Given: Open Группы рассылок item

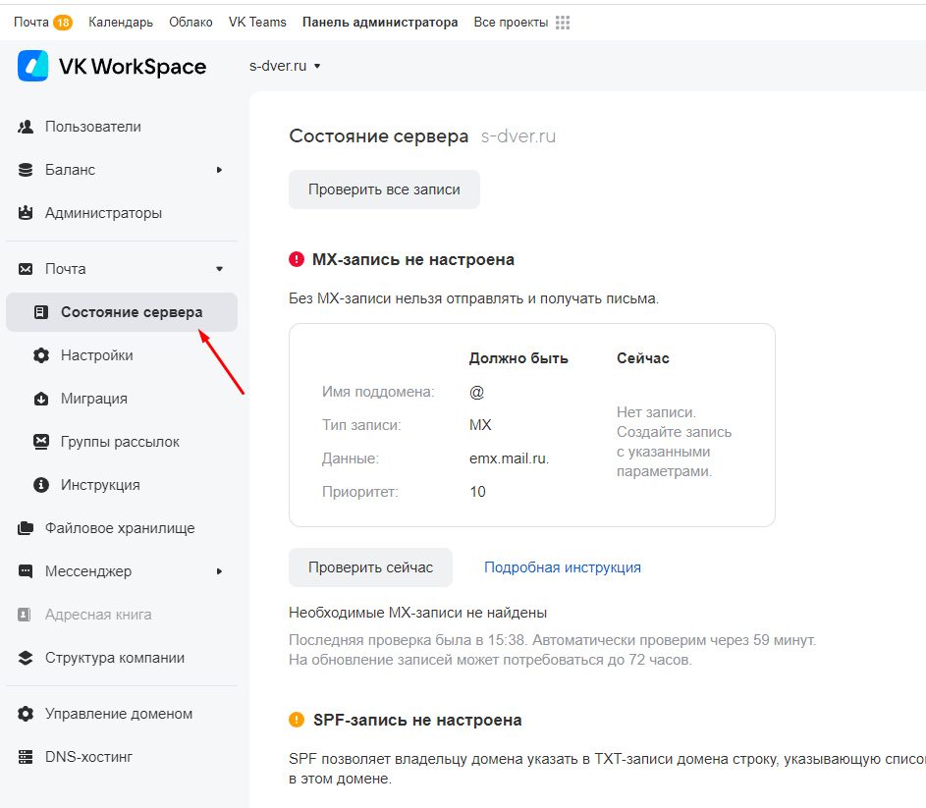Looking at the screenshot, I should tap(122, 442).
